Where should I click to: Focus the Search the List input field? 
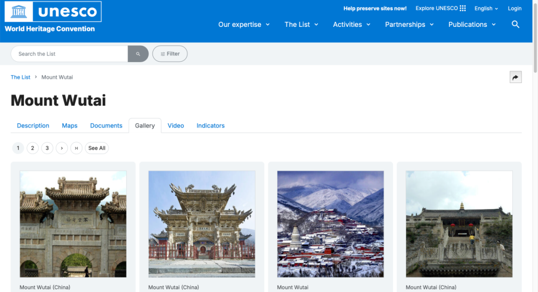click(x=69, y=54)
